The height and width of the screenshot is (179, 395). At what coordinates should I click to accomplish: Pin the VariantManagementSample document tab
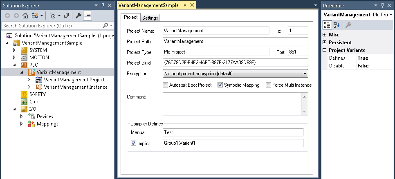pyautogui.click(x=185, y=5)
